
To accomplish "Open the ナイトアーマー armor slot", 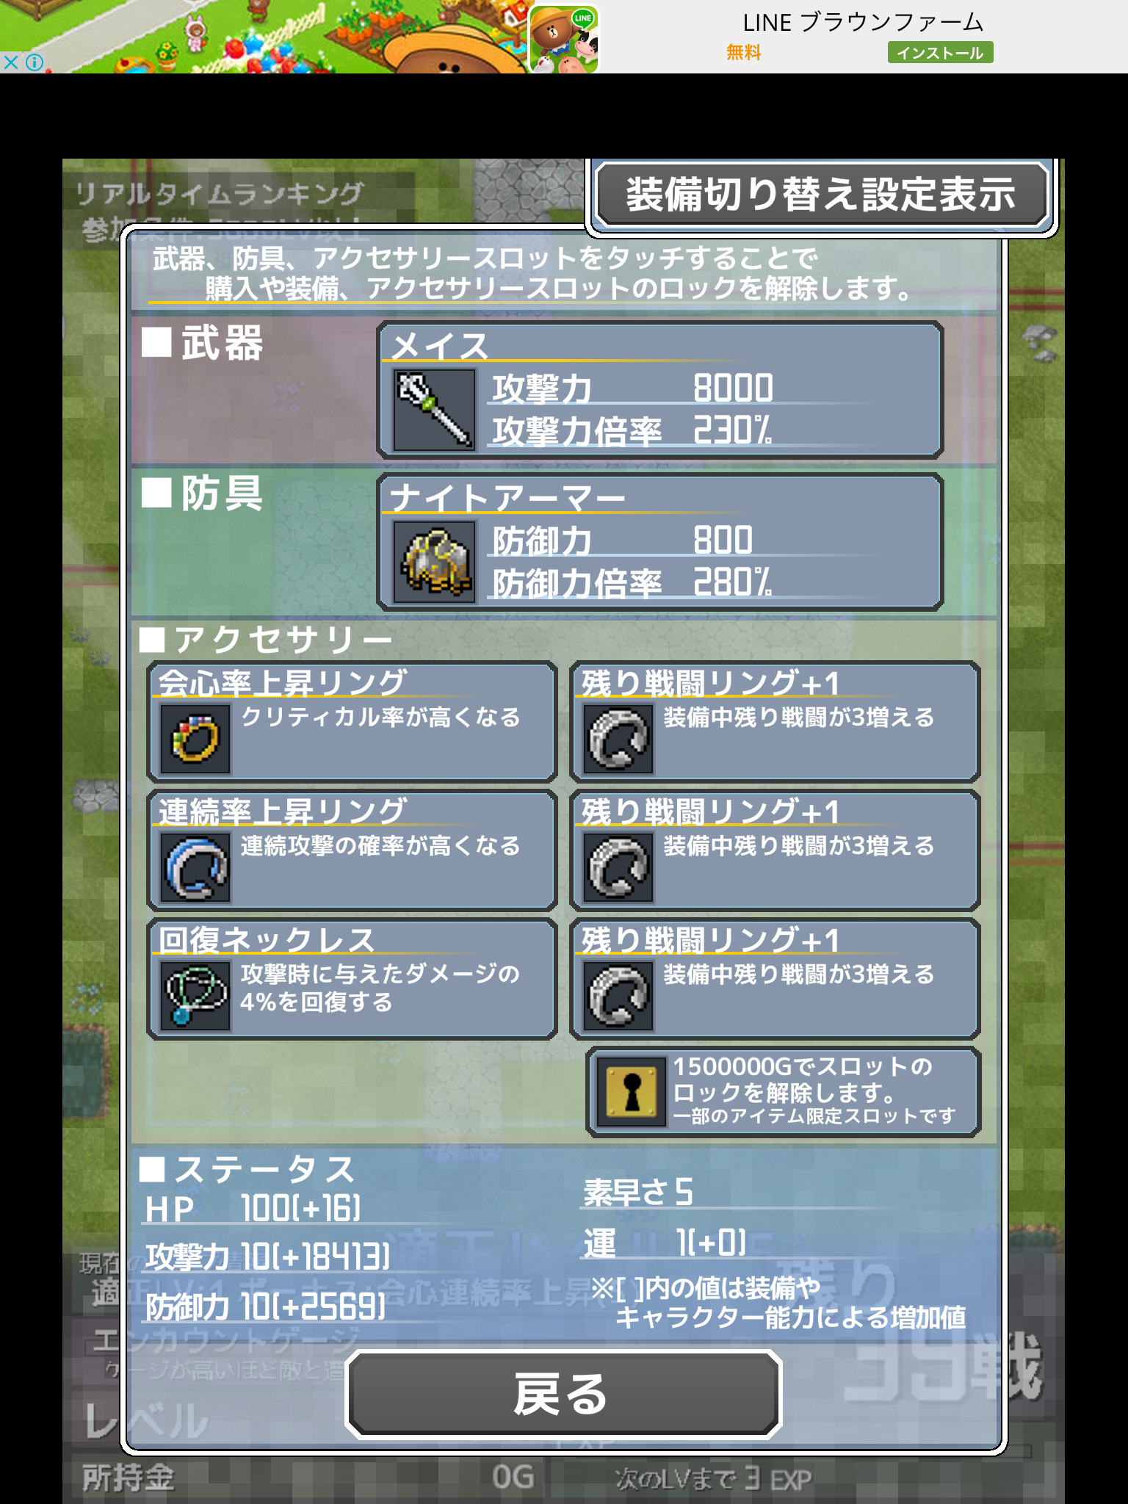I will tap(659, 541).
